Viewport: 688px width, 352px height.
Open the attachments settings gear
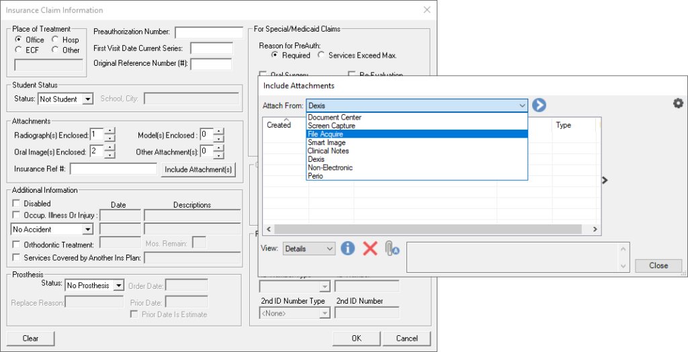(x=678, y=103)
